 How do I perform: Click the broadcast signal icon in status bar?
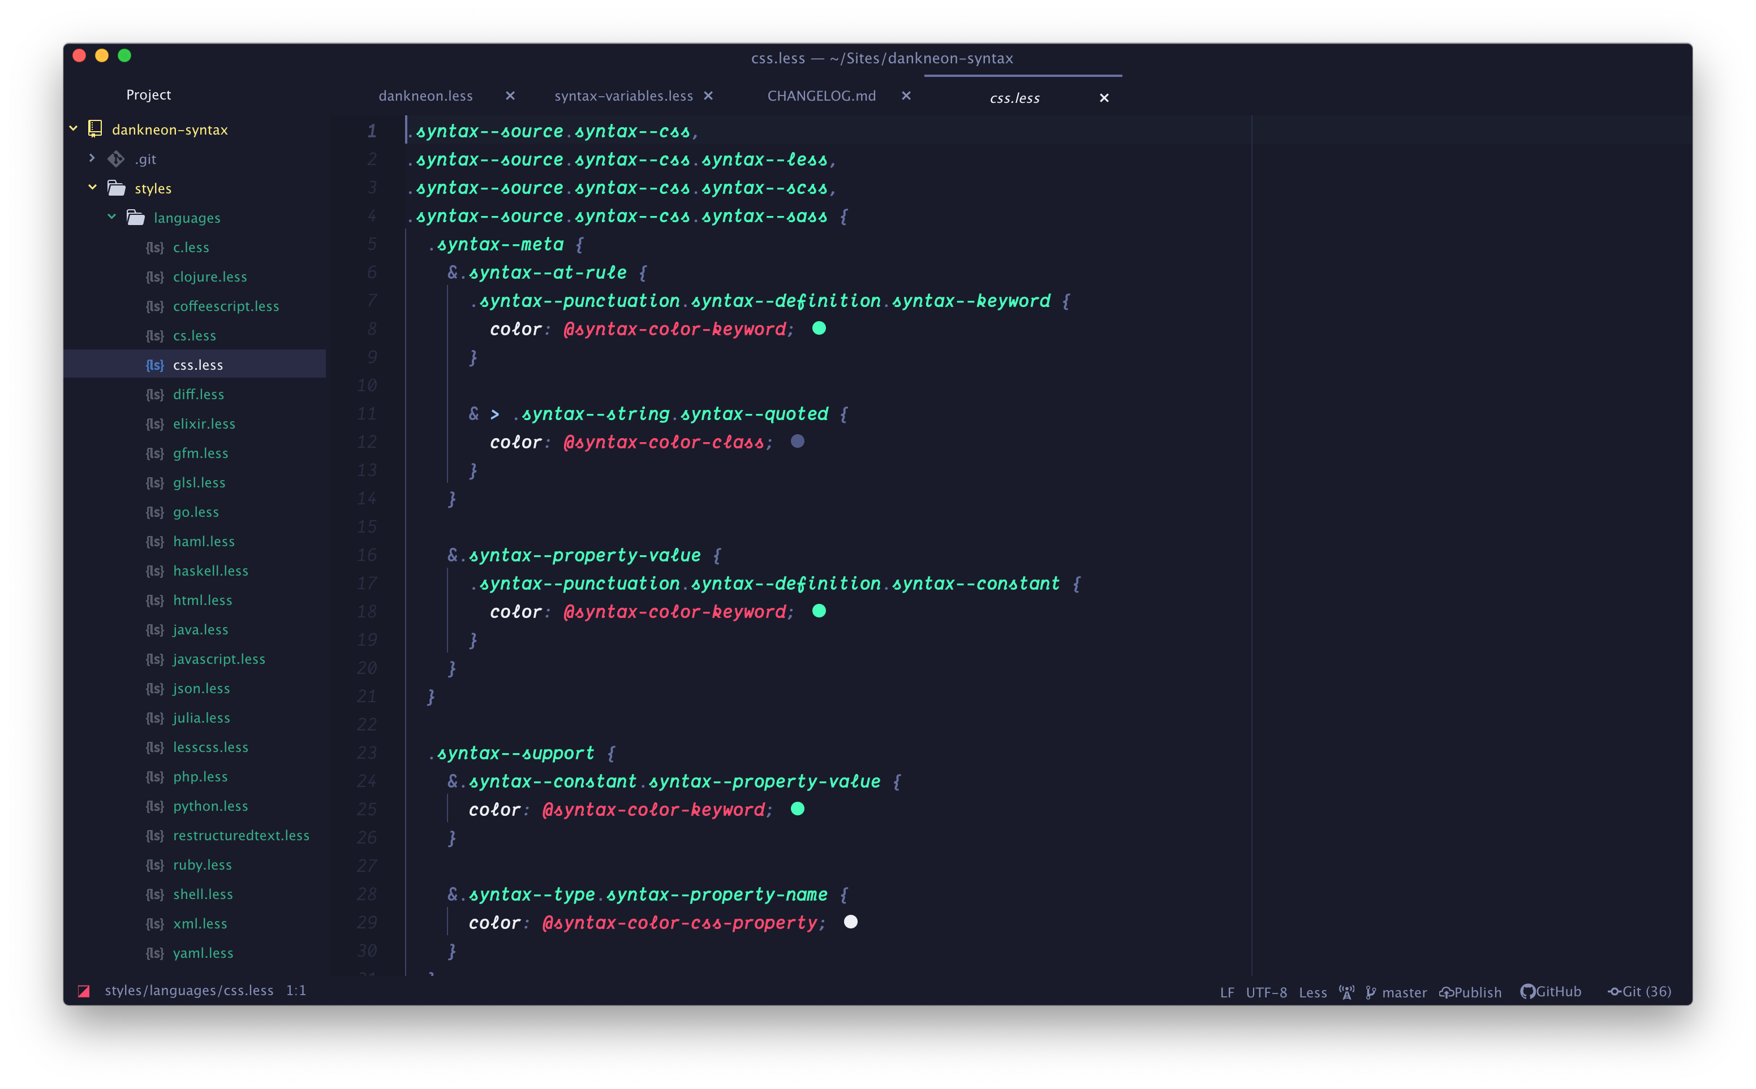tap(1346, 992)
